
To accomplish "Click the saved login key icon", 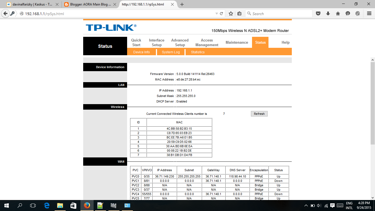I will click(12, 13).
